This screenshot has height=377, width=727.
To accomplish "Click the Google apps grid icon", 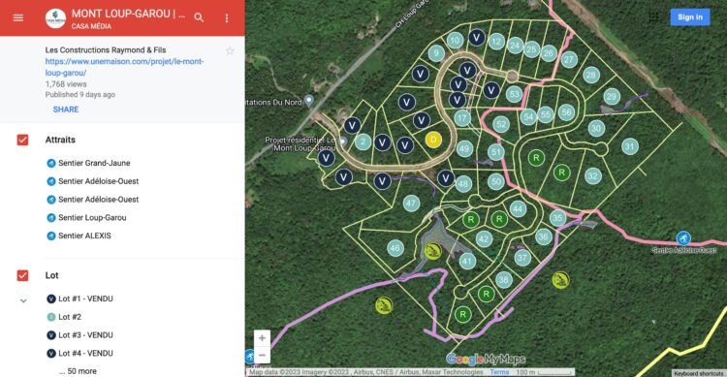I will click(x=653, y=17).
